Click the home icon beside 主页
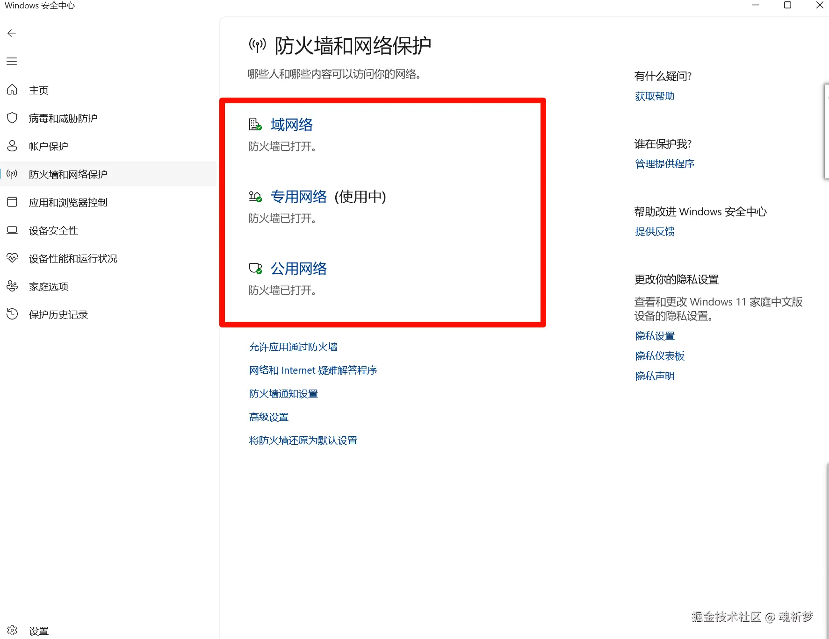This screenshot has height=639, width=829. pyautogui.click(x=12, y=90)
